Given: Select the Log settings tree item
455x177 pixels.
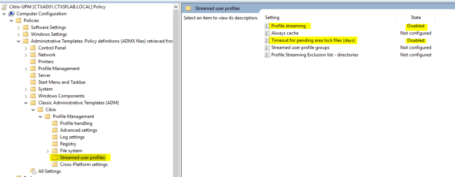Looking at the screenshot, I should (x=72, y=137).
